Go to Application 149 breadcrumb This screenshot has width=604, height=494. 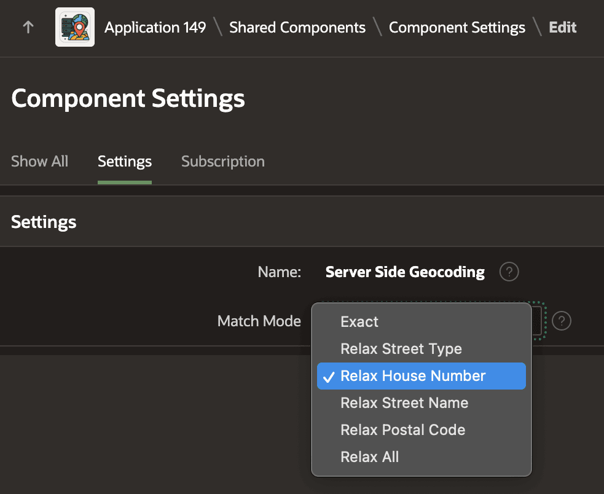pos(155,28)
